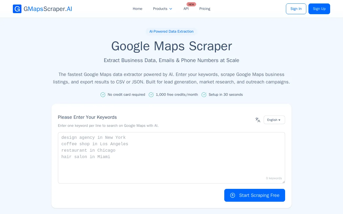Click the AI-Powered Data Extraction badge
Viewport: 343px width, 214px height.
(x=171, y=32)
